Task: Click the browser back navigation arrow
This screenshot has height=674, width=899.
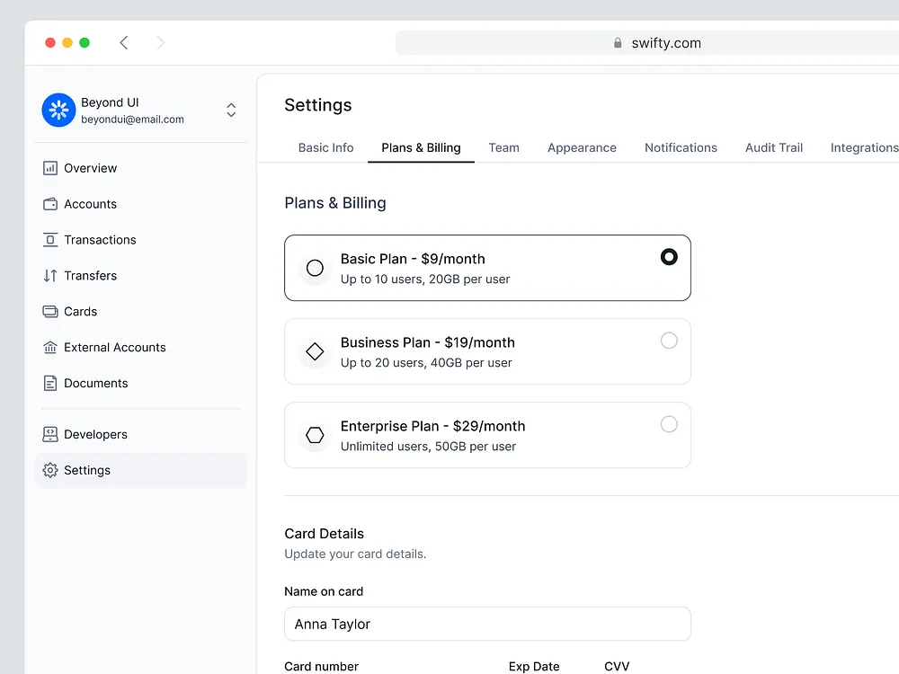Action: tap(124, 42)
